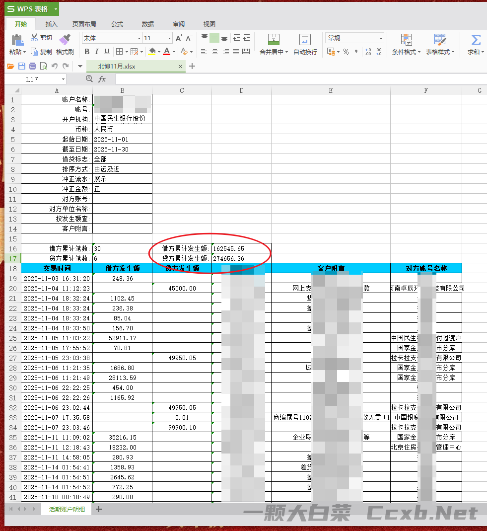Image resolution: width=487 pixels, height=531 pixels.
Task: Toggle italic formatting
Action: [x=96, y=51]
